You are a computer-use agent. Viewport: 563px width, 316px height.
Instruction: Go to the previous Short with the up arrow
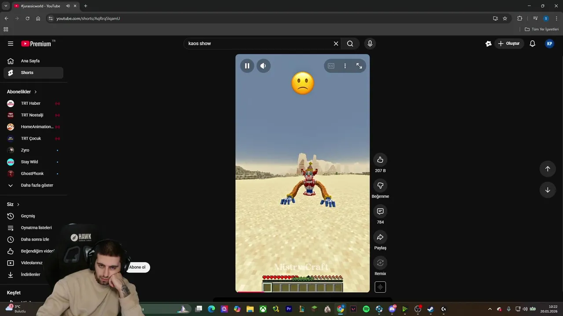point(548,169)
